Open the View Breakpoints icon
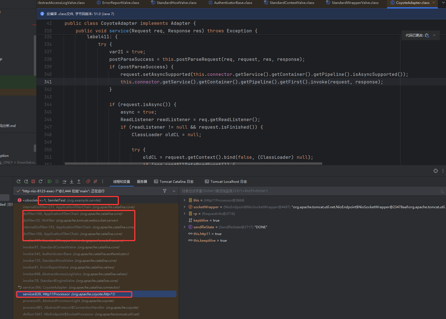The height and width of the screenshot is (319, 446). [x=88, y=181]
